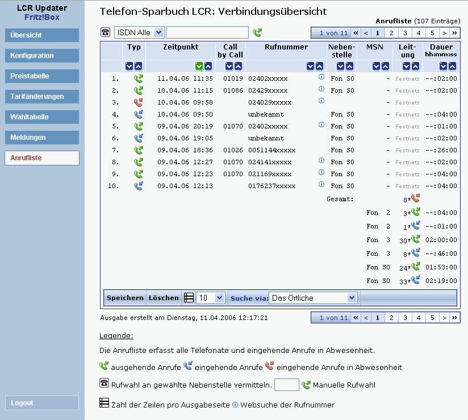Click the up-arrow sort button under Typ column
Screen dimensions: 468x420
[138, 66]
